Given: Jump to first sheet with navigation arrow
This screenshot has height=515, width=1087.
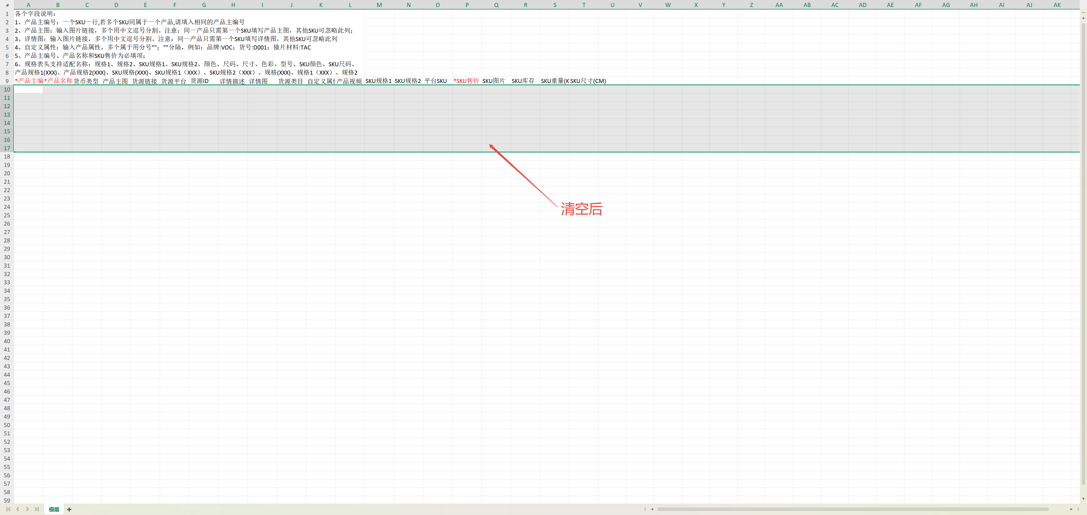Looking at the screenshot, I should pos(8,509).
